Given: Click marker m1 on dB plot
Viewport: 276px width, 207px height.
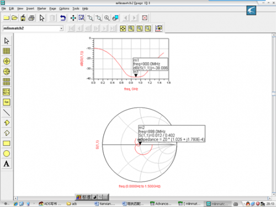Looking at the screenshot, I should (x=136, y=76).
